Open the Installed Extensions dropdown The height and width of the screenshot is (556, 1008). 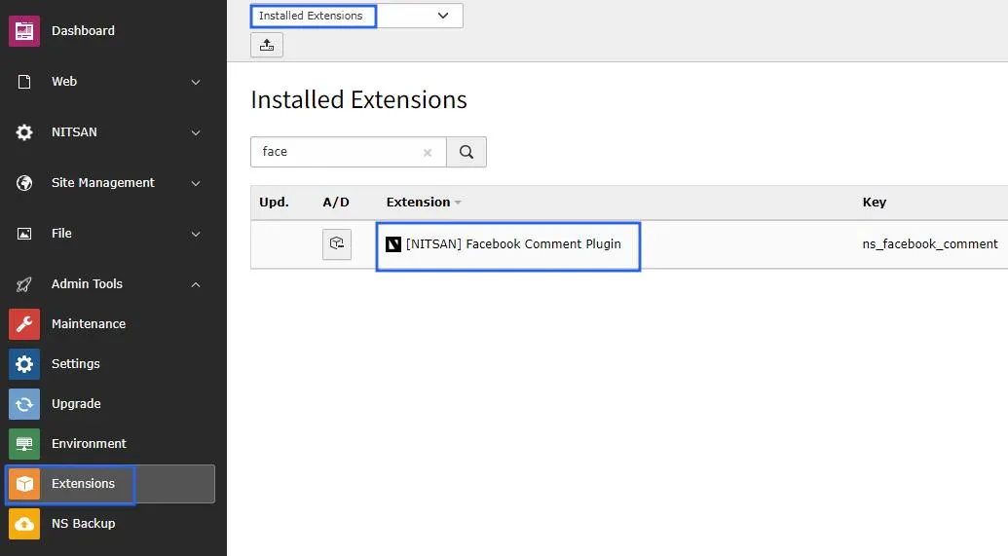pos(356,16)
